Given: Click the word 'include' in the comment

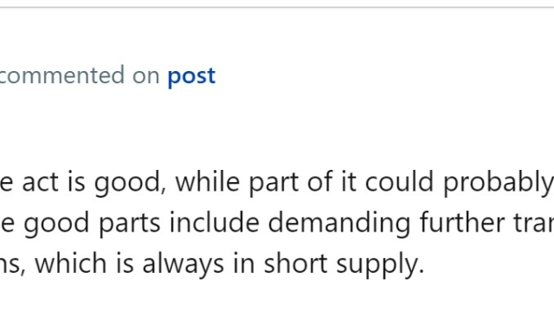Looking at the screenshot, I should (x=214, y=223).
